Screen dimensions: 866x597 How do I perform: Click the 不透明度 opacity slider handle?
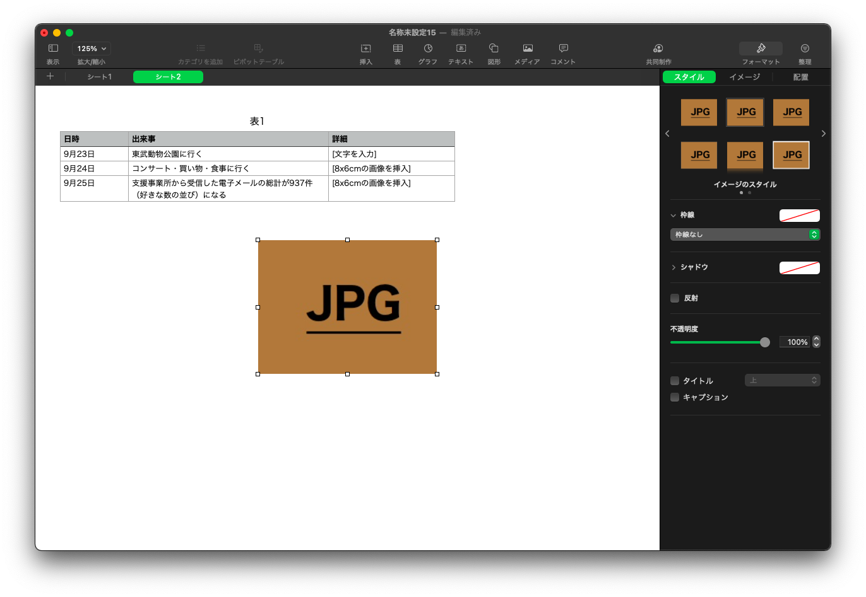click(765, 342)
